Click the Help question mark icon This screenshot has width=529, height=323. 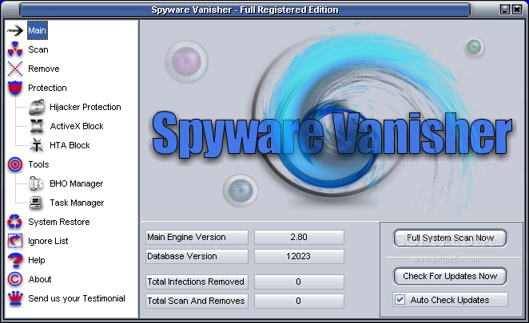[x=15, y=260]
